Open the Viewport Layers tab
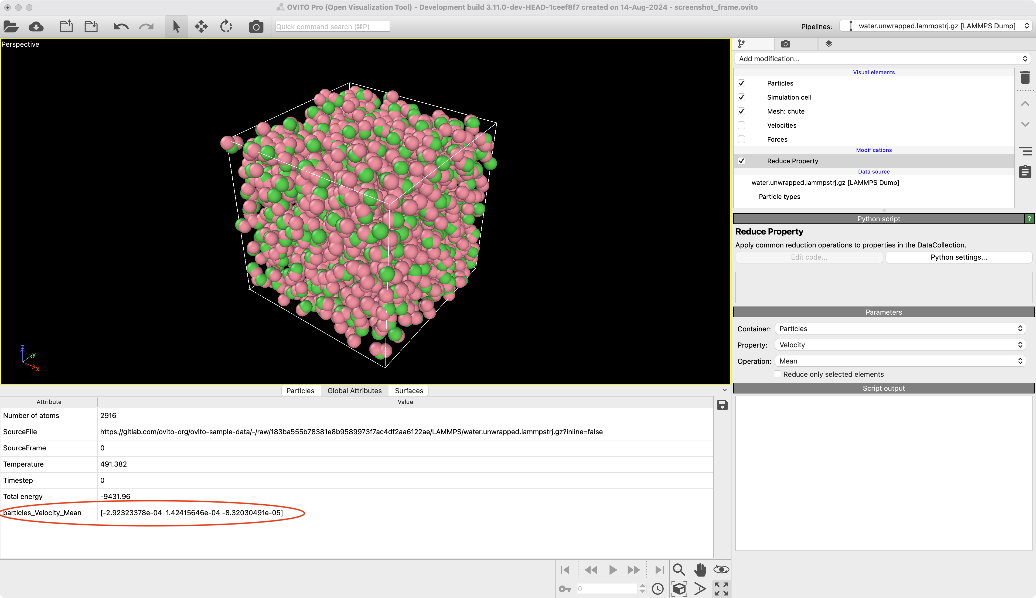Screen dimensions: 1036x598 [829, 44]
